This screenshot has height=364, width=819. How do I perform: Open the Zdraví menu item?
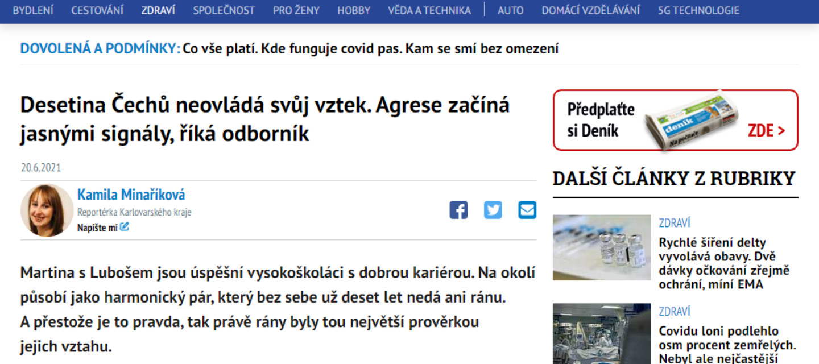[x=158, y=10]
